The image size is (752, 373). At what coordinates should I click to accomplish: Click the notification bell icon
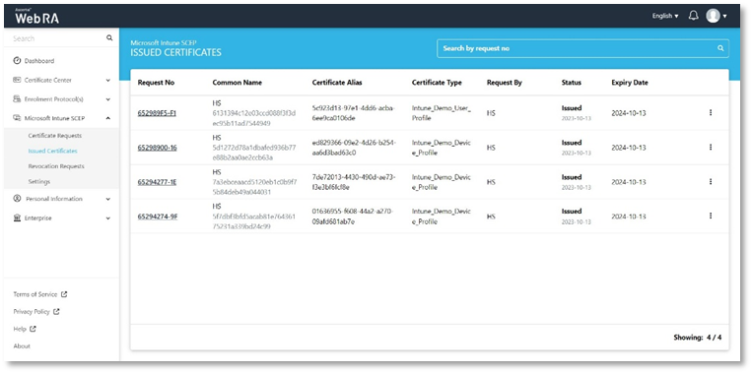coord(693,16)
